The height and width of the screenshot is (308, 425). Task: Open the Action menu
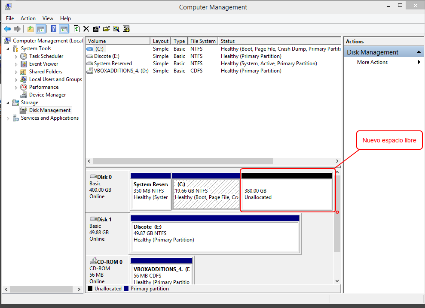click(x=28, y=18)
